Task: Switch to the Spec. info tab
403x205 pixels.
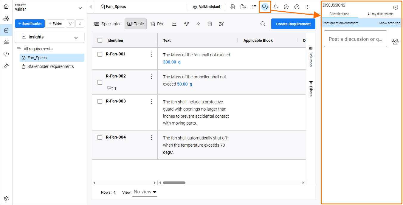Action: (107, 24)
